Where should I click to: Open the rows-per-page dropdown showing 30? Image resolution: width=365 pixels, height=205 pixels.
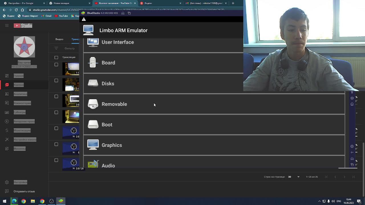(294, 177)
